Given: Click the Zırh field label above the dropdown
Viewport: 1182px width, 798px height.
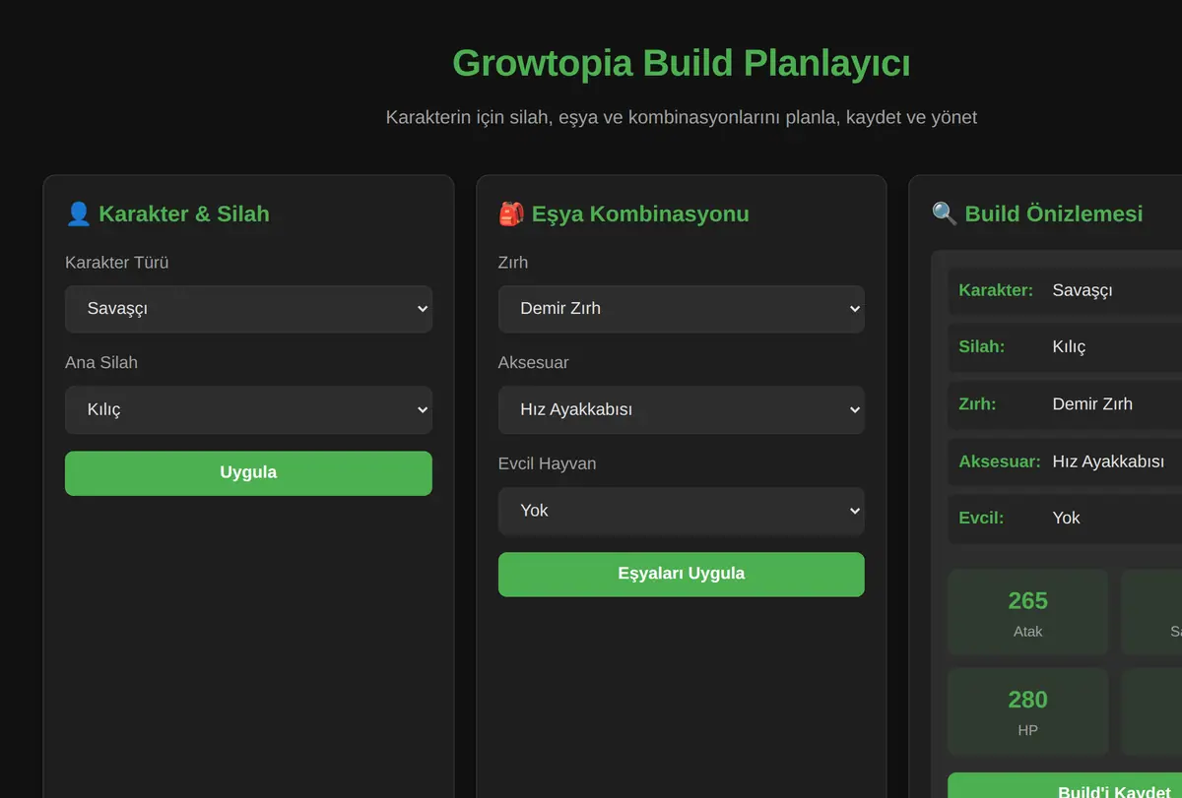Looking at the screenshot, I should (513, 263).
